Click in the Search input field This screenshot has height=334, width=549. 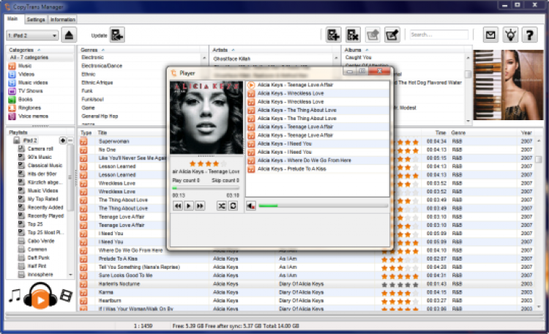(438, 34)
